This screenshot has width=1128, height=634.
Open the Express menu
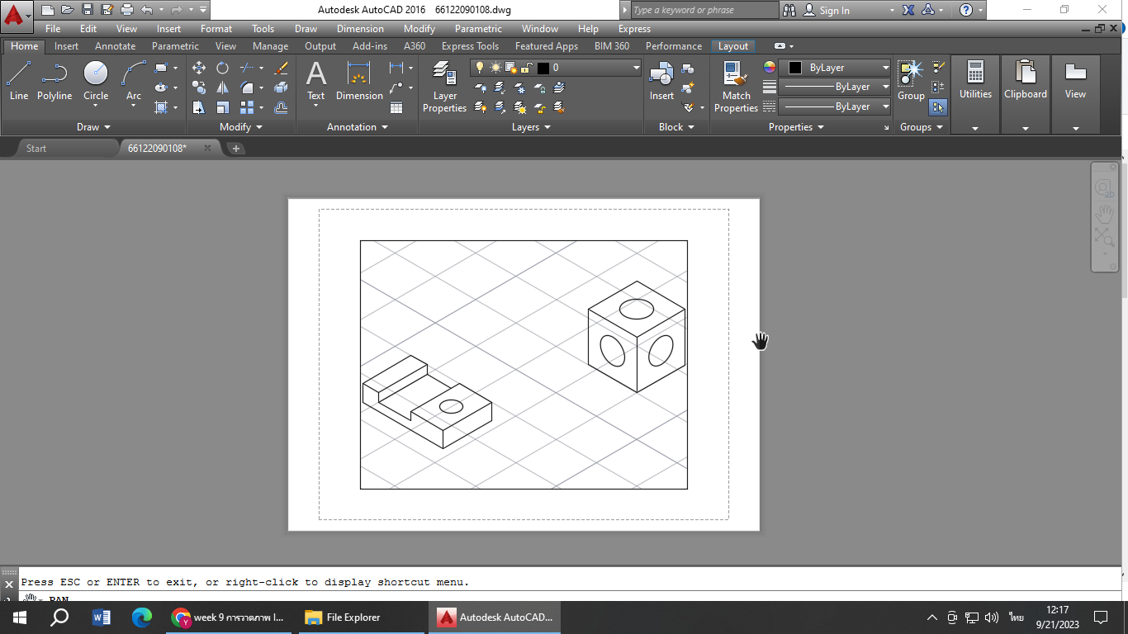(634, 29)
